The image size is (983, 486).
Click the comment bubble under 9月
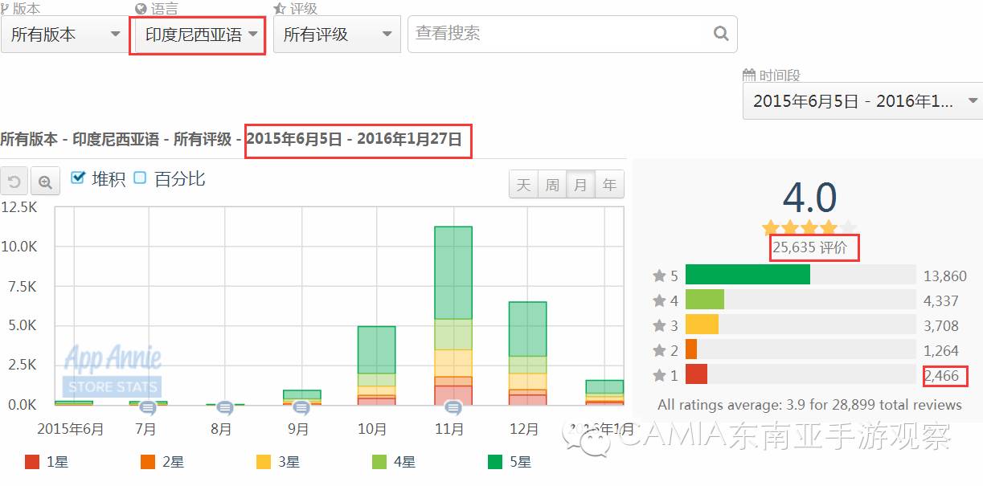pos(301,407)
